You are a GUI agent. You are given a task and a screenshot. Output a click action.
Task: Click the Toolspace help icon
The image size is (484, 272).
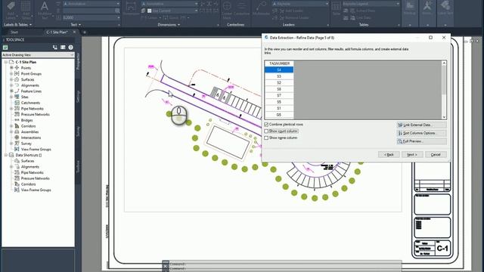coord(70,47)
